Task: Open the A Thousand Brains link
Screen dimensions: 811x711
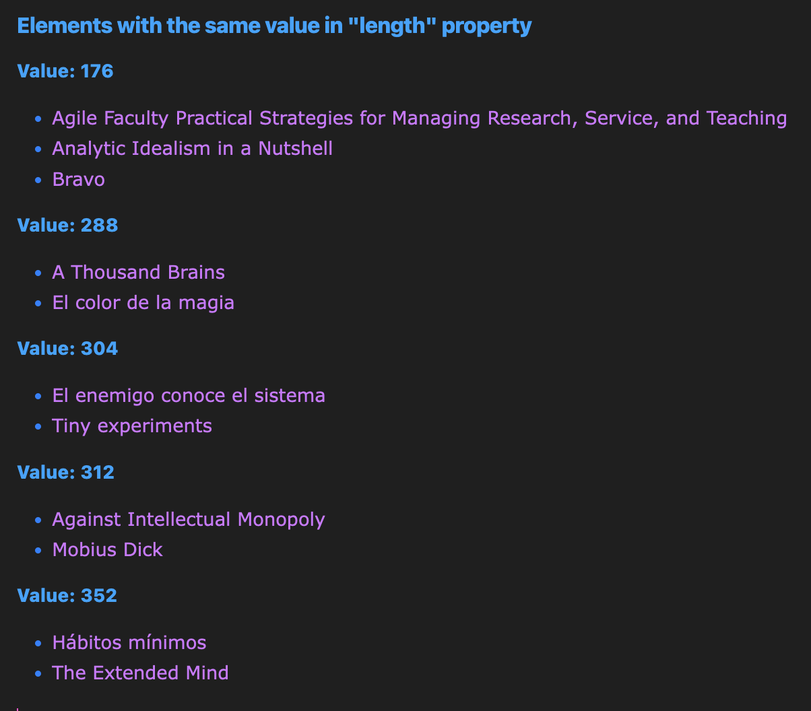Action: (139, 273)
